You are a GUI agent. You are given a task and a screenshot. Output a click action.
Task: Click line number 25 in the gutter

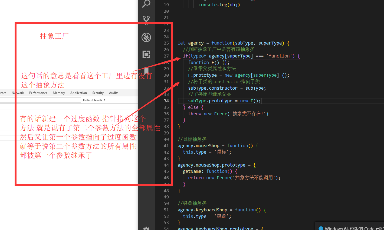pyautogui.click(x=166, y=43)
